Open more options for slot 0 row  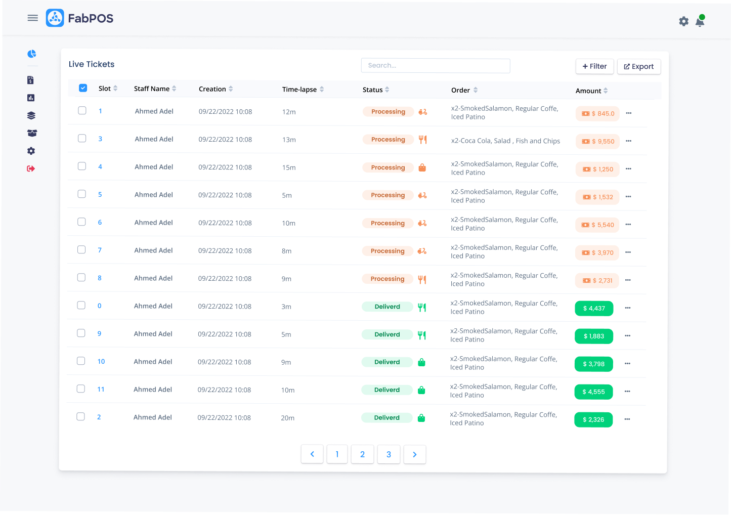[x=628, y=308]
